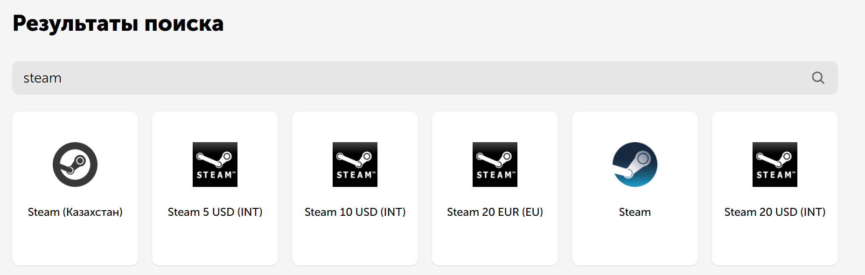865x275 pixels.
Task: Open the plain "Steam" text label
Action: click(635, 212)
